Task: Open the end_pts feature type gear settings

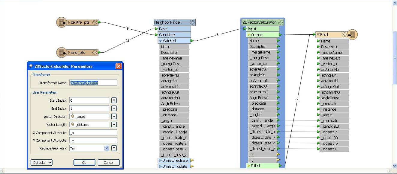Action: pos(95,53)
